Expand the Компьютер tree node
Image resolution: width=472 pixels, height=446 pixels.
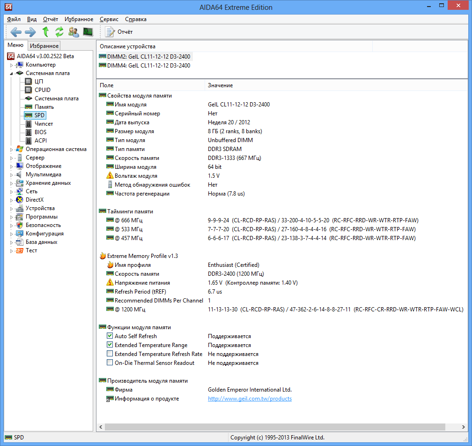(11, 65)
